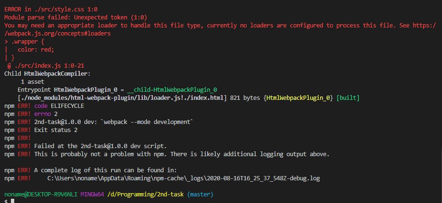442x203 pixels.
Task: Click 'noname@DESKTOP-R9V6NLI' prompt user text
Action: [x=41, y=194]
